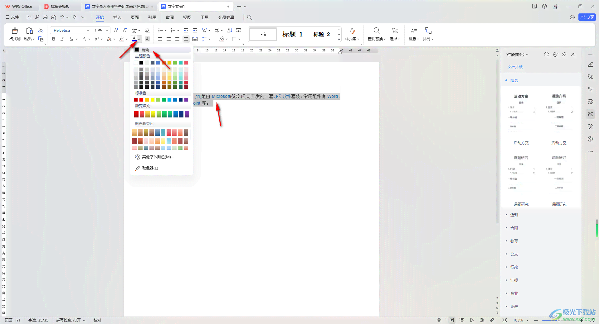Open the 拼写检查 status dropdown
Screen dimensions: 599x324
tap(71, 320)
